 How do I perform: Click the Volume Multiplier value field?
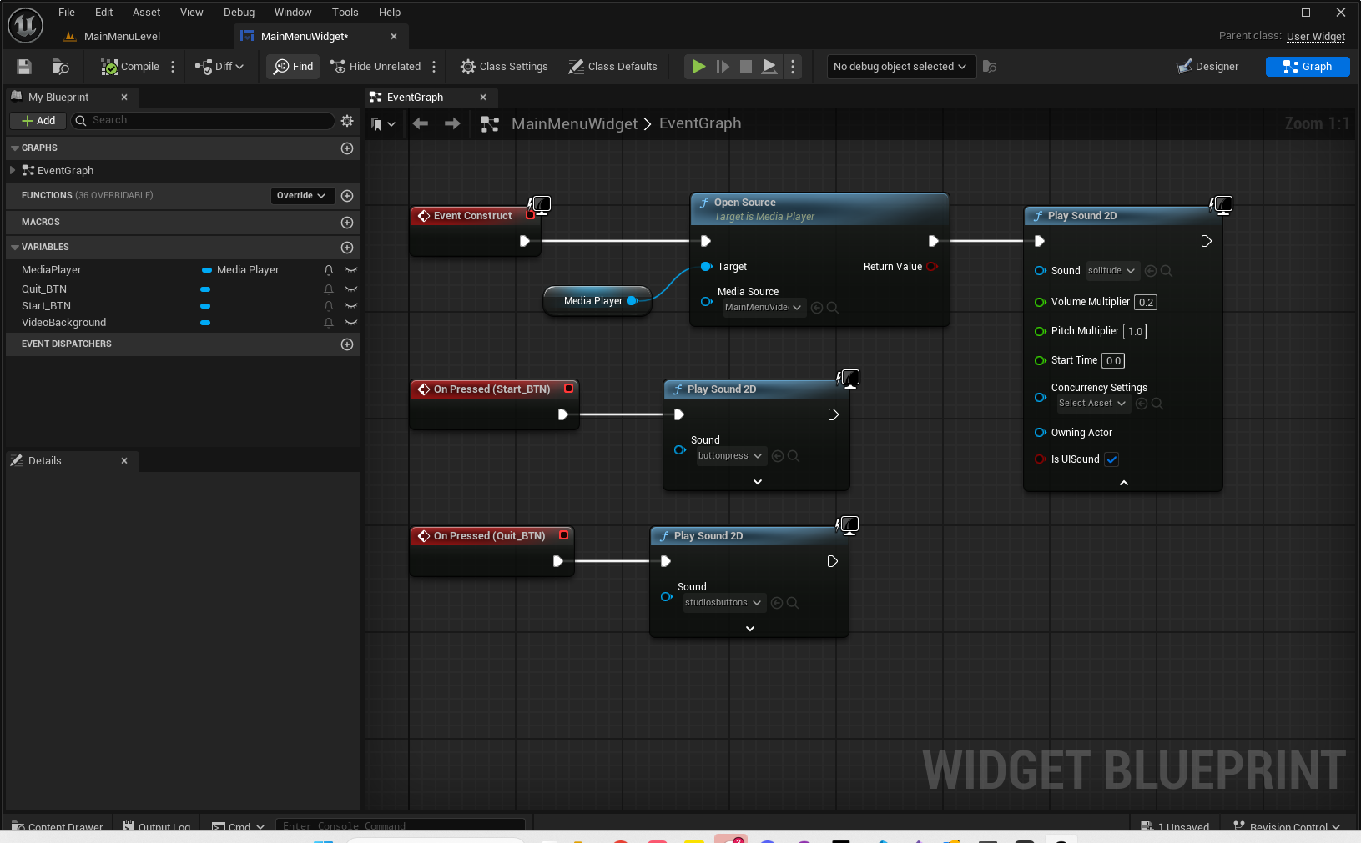click(1146, 303)
